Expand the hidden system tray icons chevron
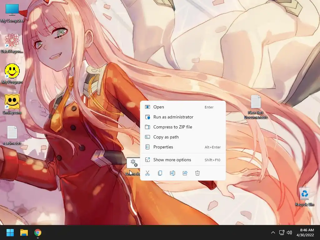320x240 pixels. [x=273, y=232]
